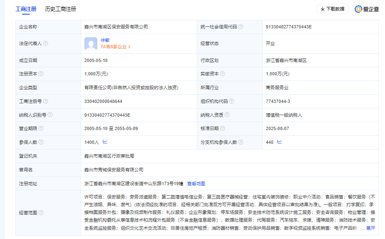The image size is (385, 239).
Task: Click help icon next to 经营范围
Action: tap(41, 212)
